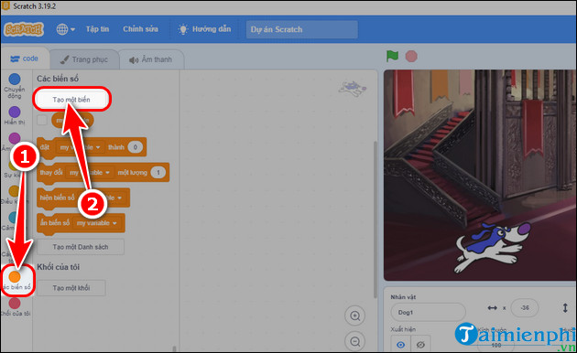Click the Tạo một biến button
577x353 pixels.
click(71, 100)
